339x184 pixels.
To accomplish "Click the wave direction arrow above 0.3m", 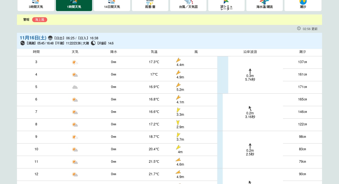I will (250, 71).
